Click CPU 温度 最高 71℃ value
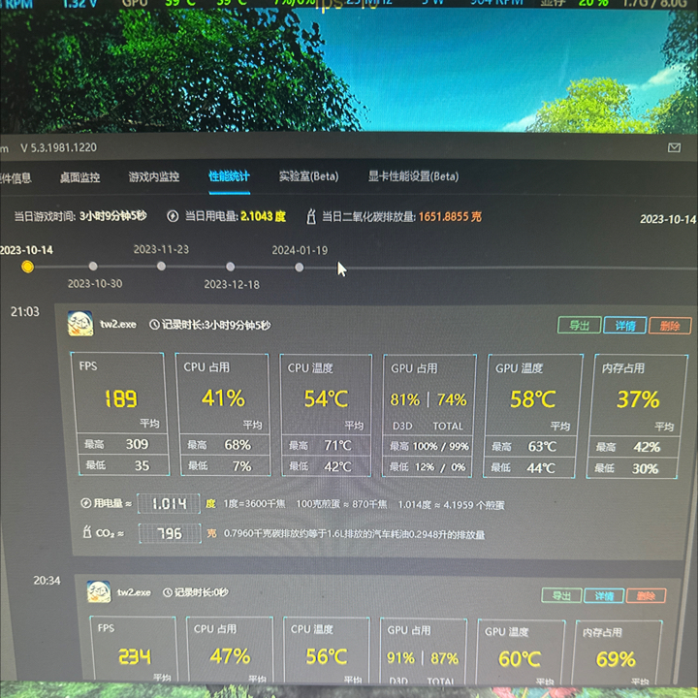Image resolution: width=698 pixels, height=698 pixels. coord(338,445)
